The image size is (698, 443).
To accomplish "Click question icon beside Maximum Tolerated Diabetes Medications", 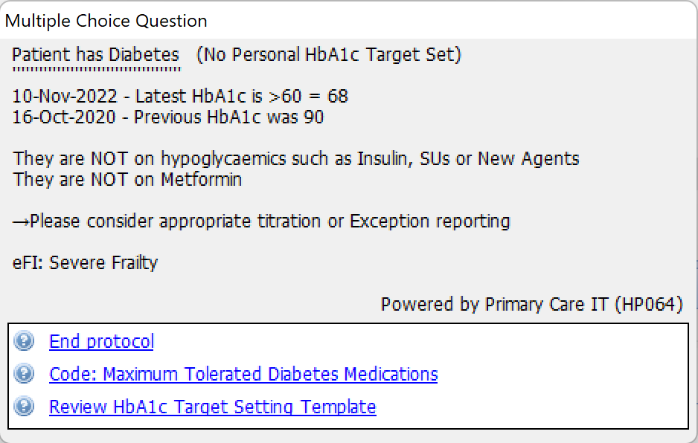I will (24, 374).
